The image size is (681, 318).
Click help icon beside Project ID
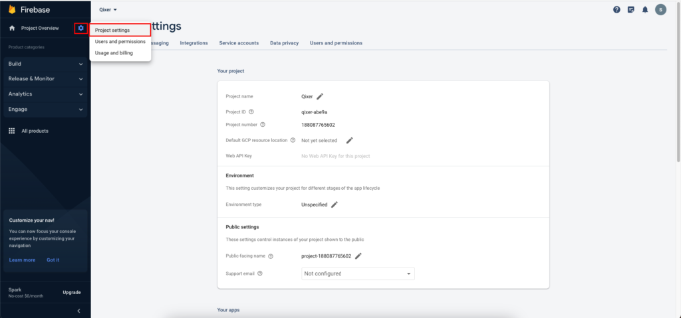tap(251, 112)
